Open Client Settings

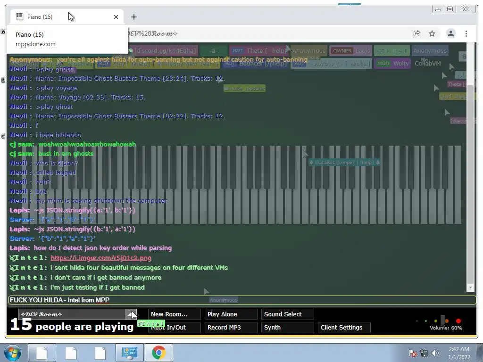344,328
